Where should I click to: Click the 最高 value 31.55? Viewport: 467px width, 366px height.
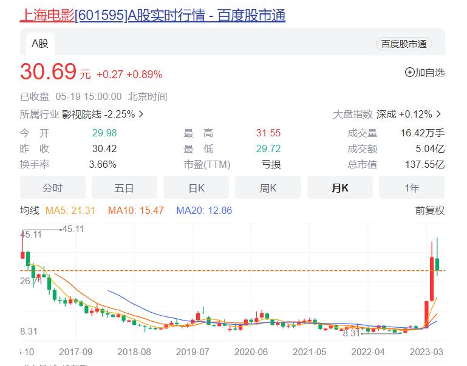tap(268, 133)
